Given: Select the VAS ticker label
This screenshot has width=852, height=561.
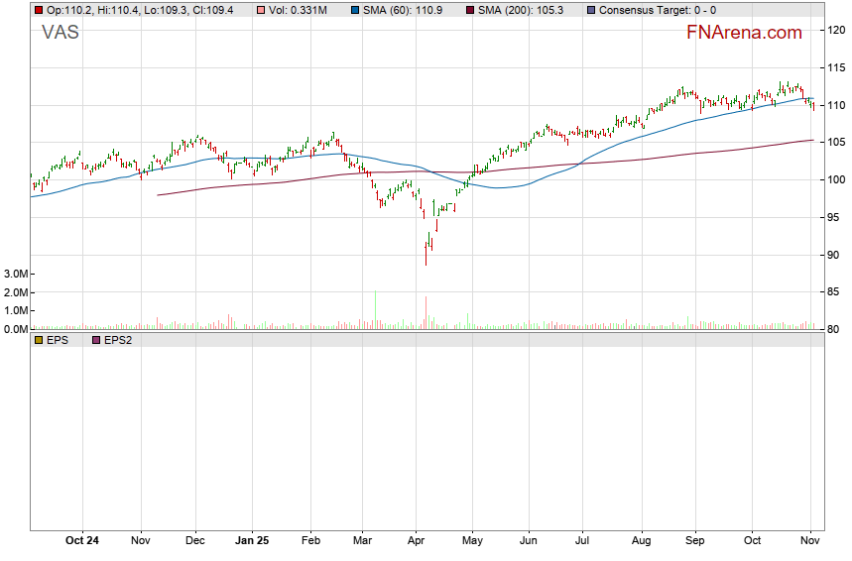Looking at the screenshot, I should click(x=60, y=33).
